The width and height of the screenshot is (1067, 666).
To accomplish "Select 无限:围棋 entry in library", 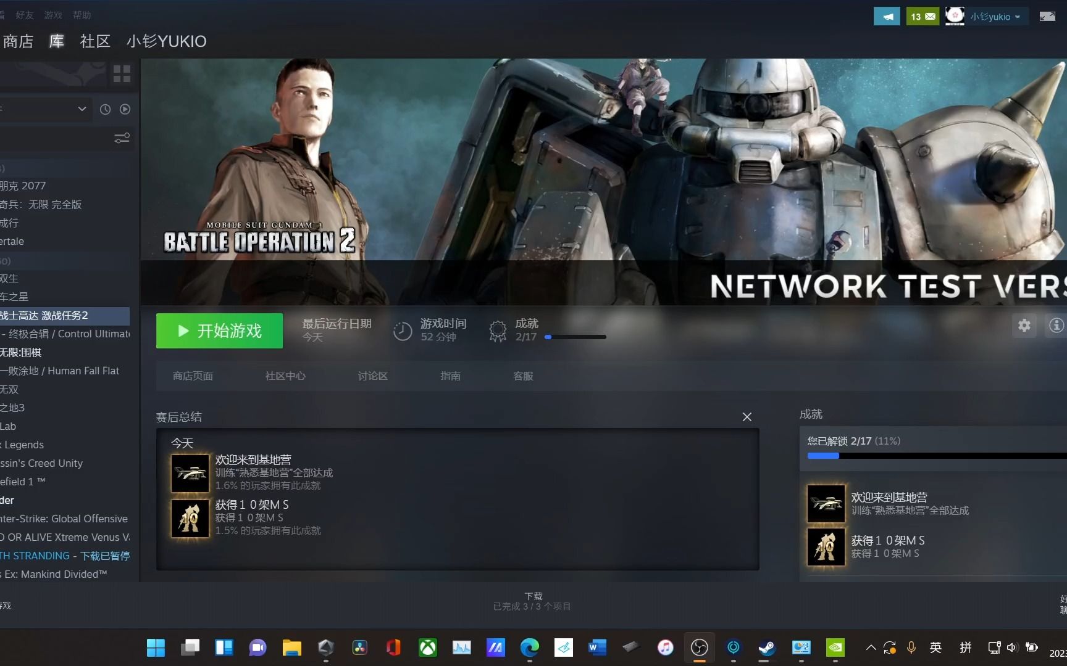I will pos(65,352).
